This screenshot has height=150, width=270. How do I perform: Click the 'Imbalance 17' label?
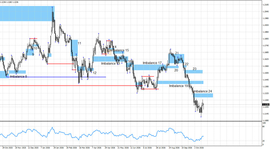point(152,63)
